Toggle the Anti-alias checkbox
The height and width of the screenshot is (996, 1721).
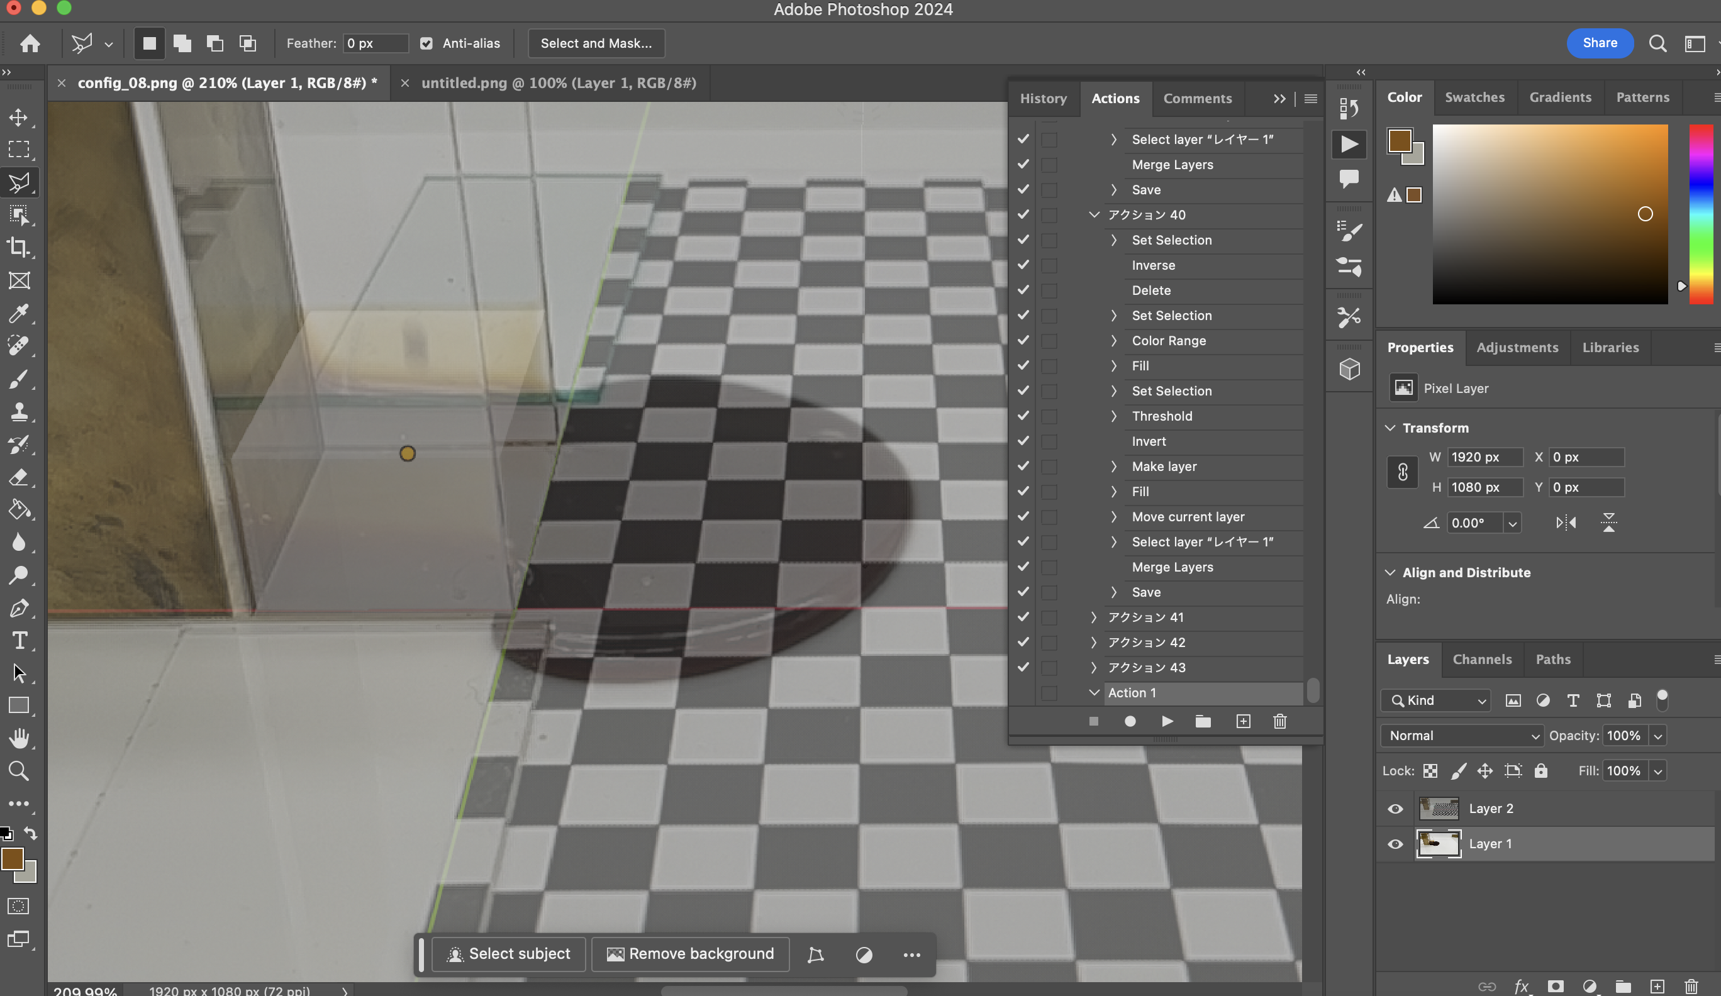click(x=426, y=43)
